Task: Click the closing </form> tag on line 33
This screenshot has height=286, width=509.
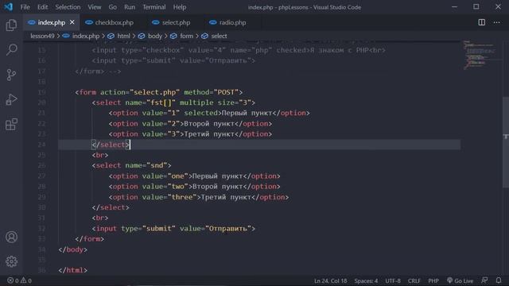Action: point(90,239)
